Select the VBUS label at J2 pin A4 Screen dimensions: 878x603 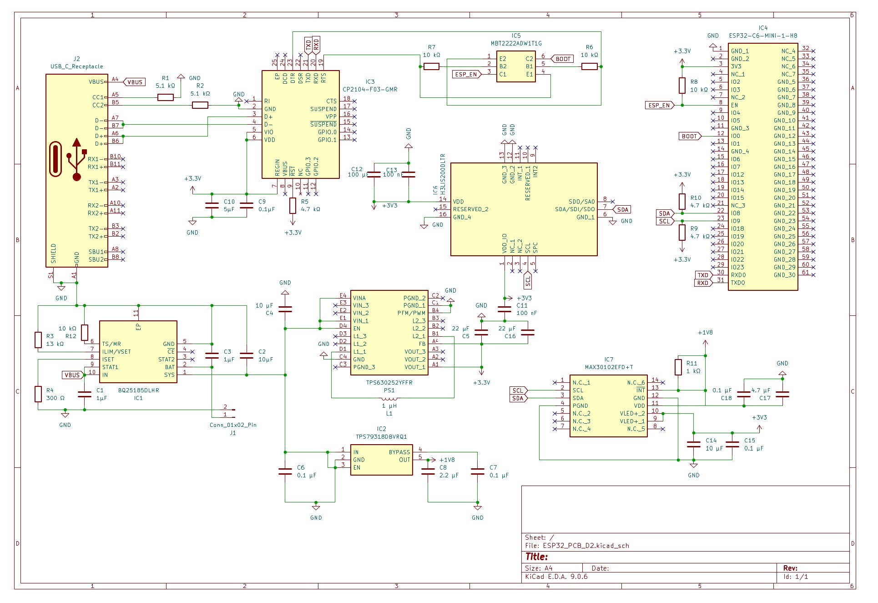click(x=135, y=82)
